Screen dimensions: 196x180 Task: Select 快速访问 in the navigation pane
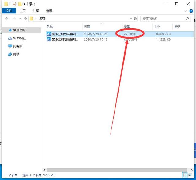point(22,30)
